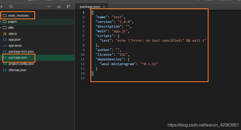Image resolution: width=241 pixels, height=130 pixels.
Task: Open the utils folder row
Action: 37,28
